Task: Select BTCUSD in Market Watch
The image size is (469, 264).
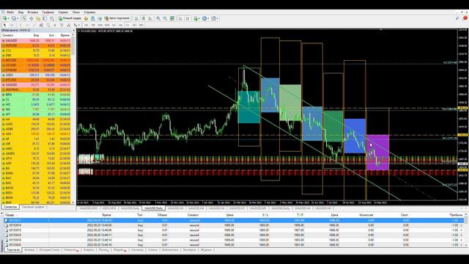Action: pos(36,60)
